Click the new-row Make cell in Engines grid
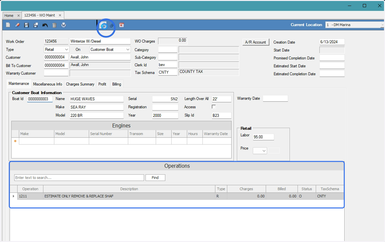The height and width of the screenshot is (242, 385). point(37,141)
